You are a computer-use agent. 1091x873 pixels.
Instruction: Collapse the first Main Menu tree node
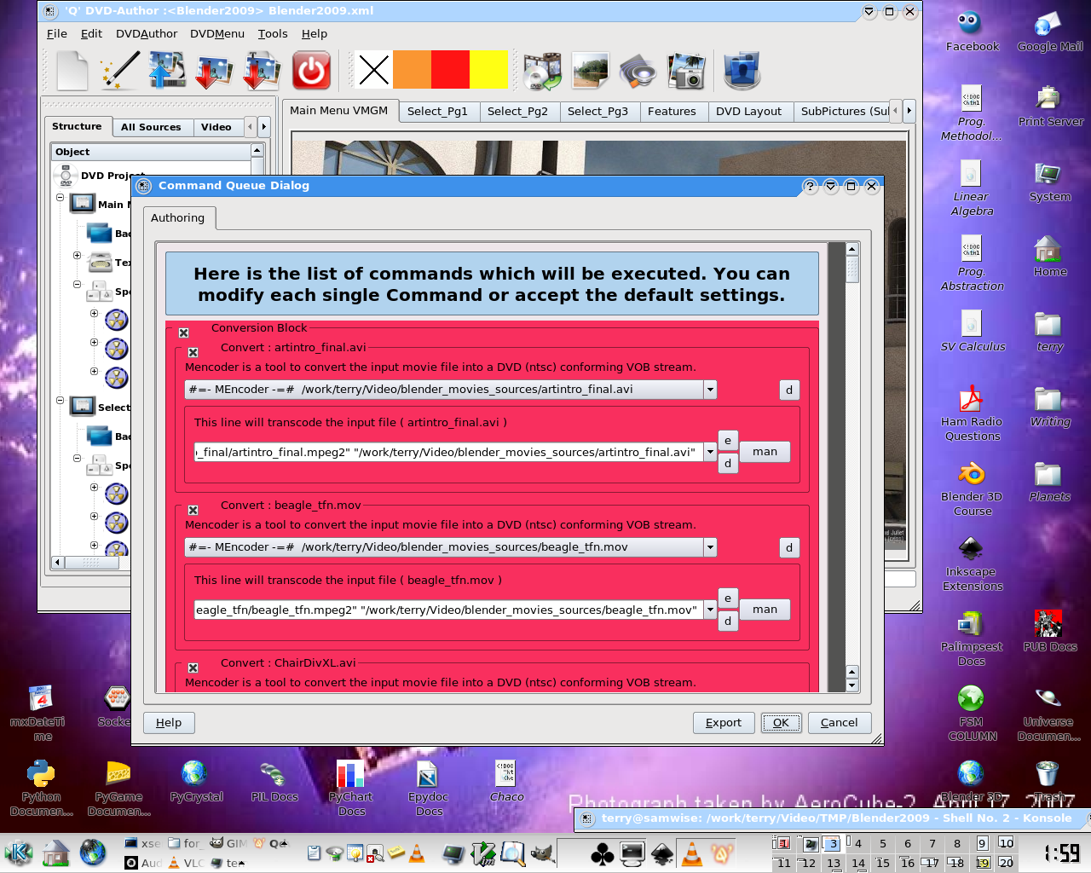click(61, 198)
